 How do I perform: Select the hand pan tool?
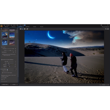[108, 29]
